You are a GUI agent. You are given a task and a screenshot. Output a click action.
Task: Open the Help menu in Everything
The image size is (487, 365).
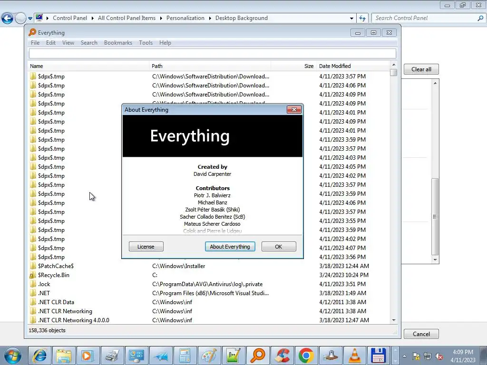[165, 43]
